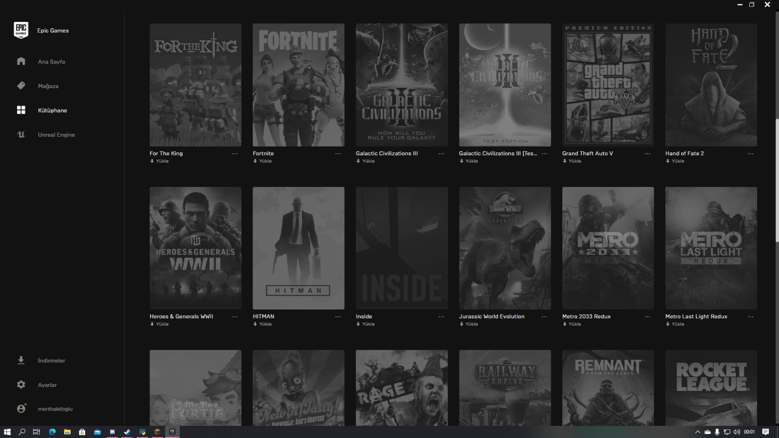Open the Mail app from the taskbar
Image resolution: width=779 pixels, height=438 pixels.
click(x=97, y=432)
